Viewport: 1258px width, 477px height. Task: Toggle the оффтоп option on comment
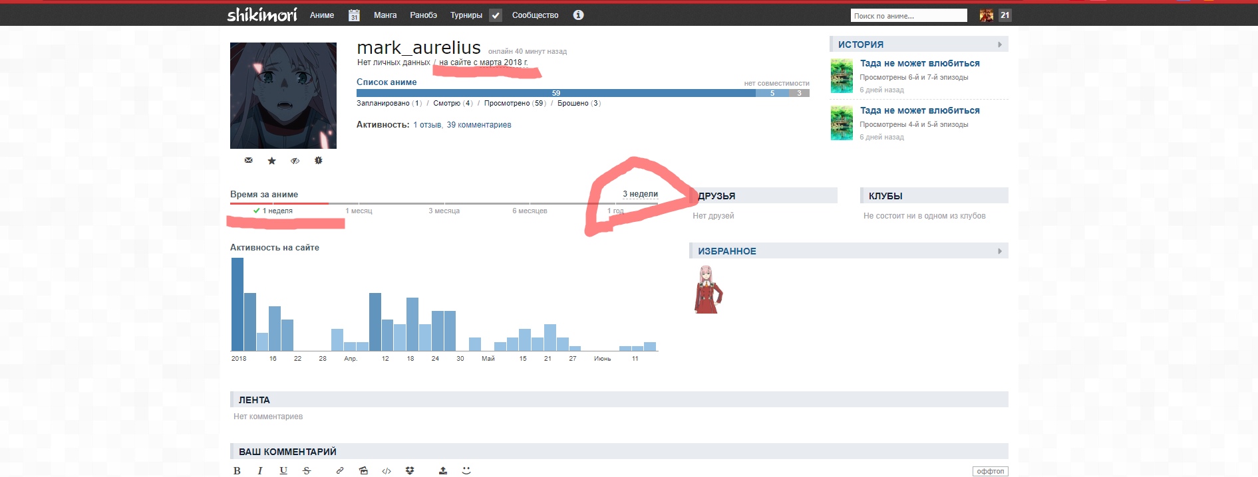pos(990,471)
